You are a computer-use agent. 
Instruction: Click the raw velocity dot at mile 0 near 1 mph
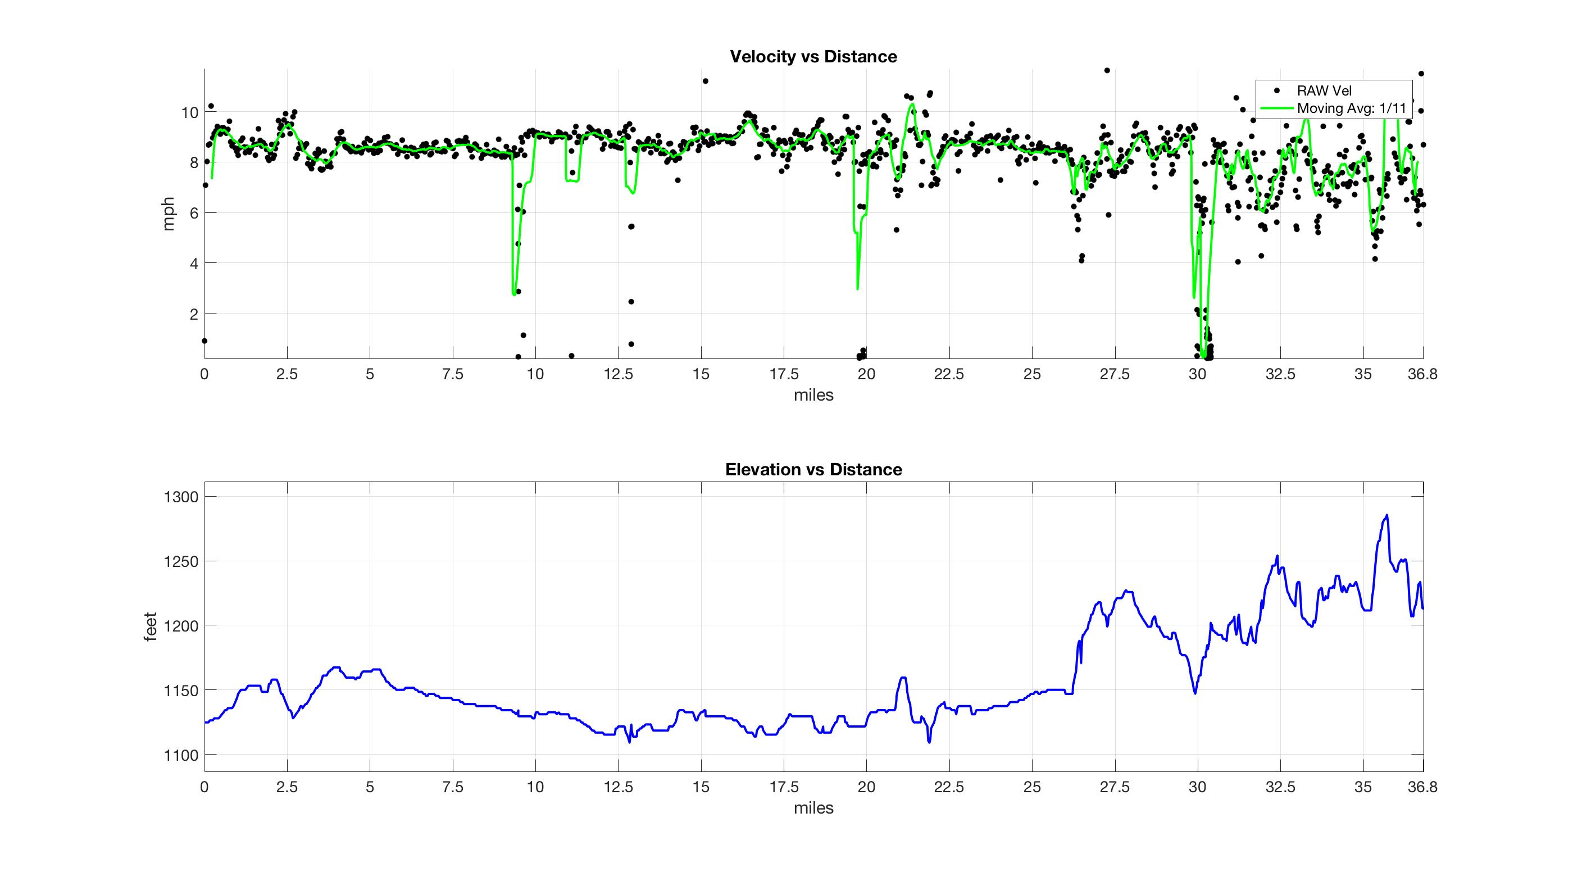pos(204,340)
